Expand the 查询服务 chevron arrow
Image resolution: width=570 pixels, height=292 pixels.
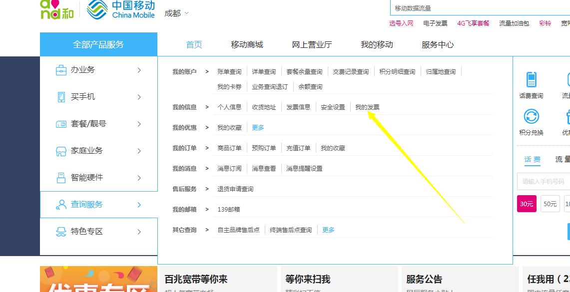click(139, 205)
